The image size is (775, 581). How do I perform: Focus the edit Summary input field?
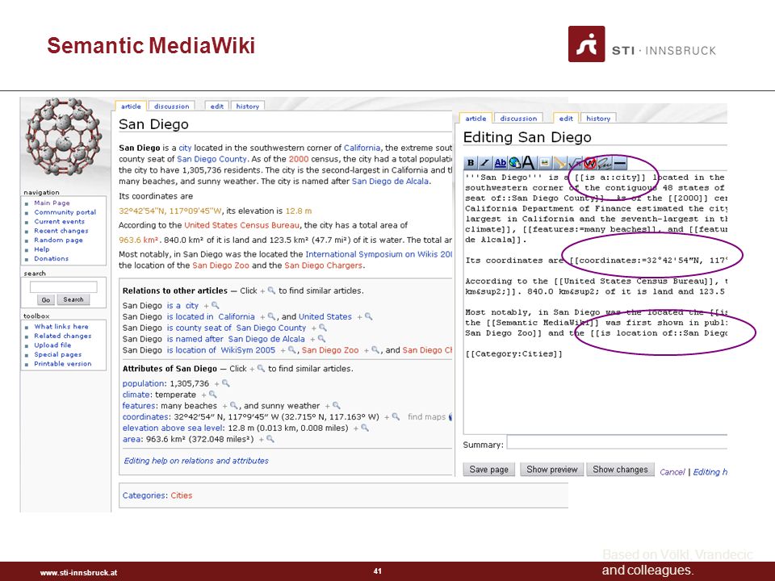coord(617,442)
